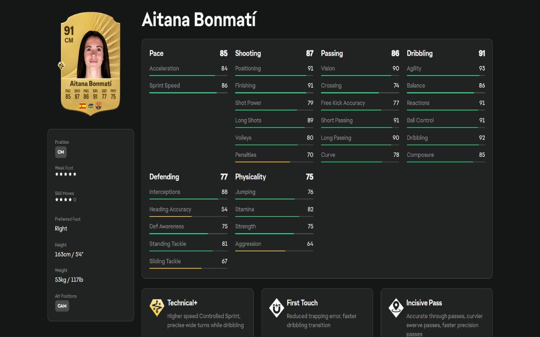The width and height of the screenshot is (540, 337).
Task: Click the skill moves star rating
Action: click(66, 200)
